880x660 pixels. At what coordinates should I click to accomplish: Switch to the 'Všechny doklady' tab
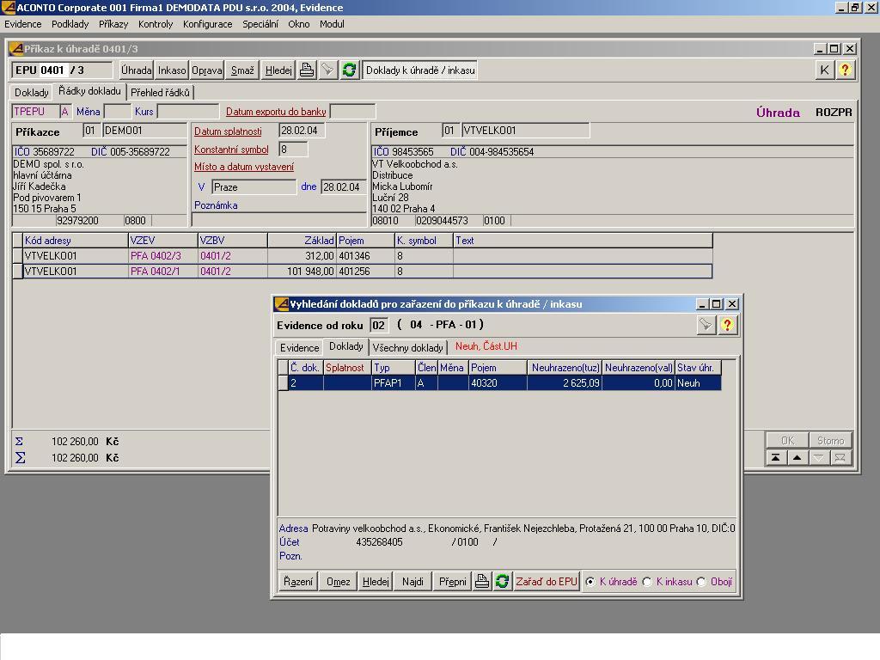(x=407, y=348)
